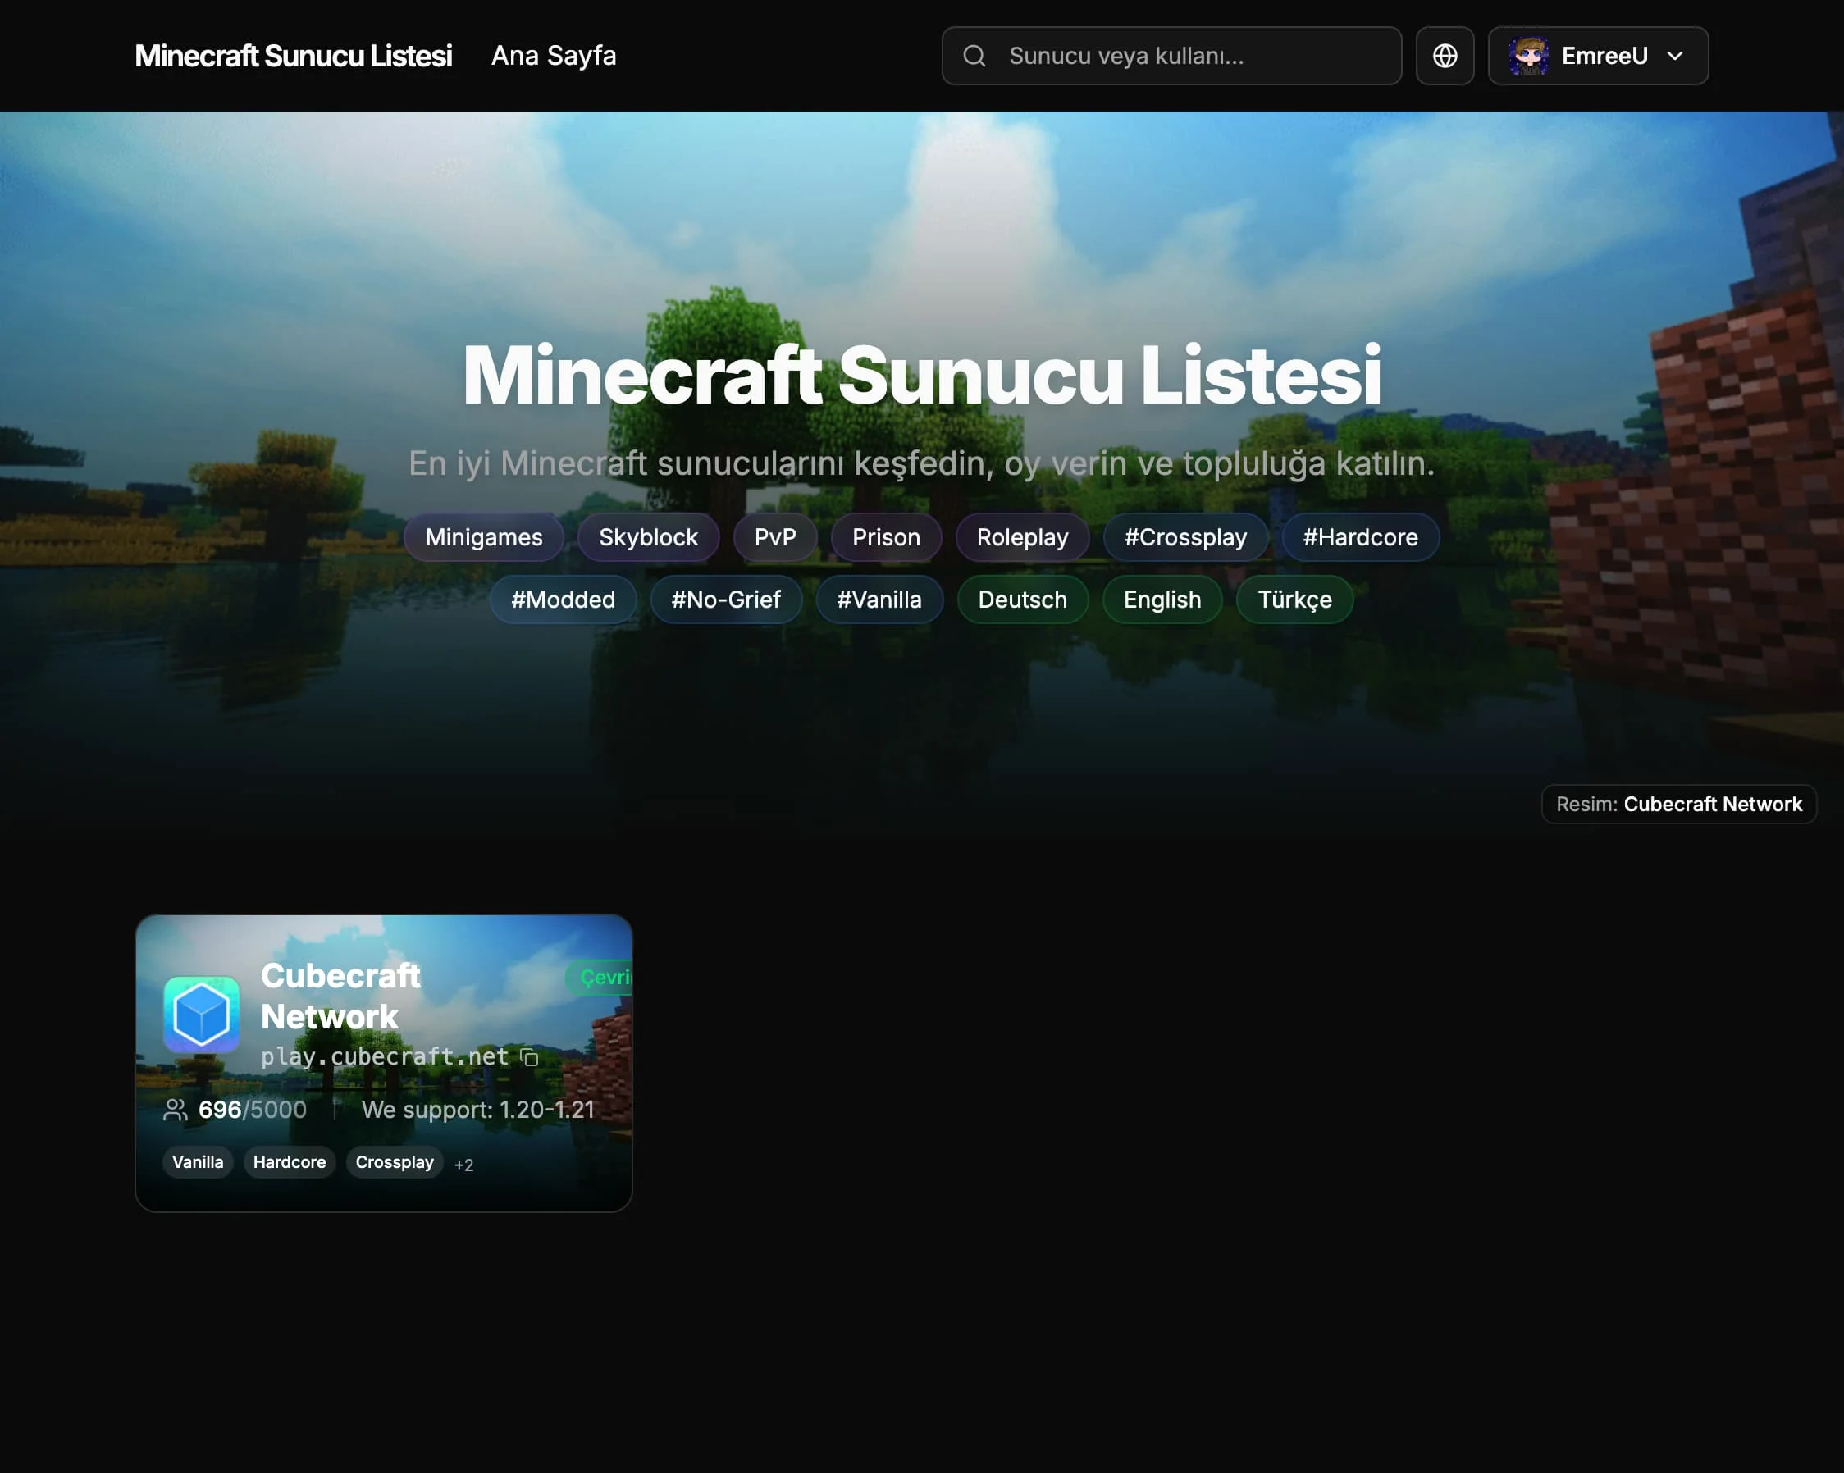Filter by #Crossplay tag
Viewport: 1844px width, 1473px height.
tap(1185, 537)
